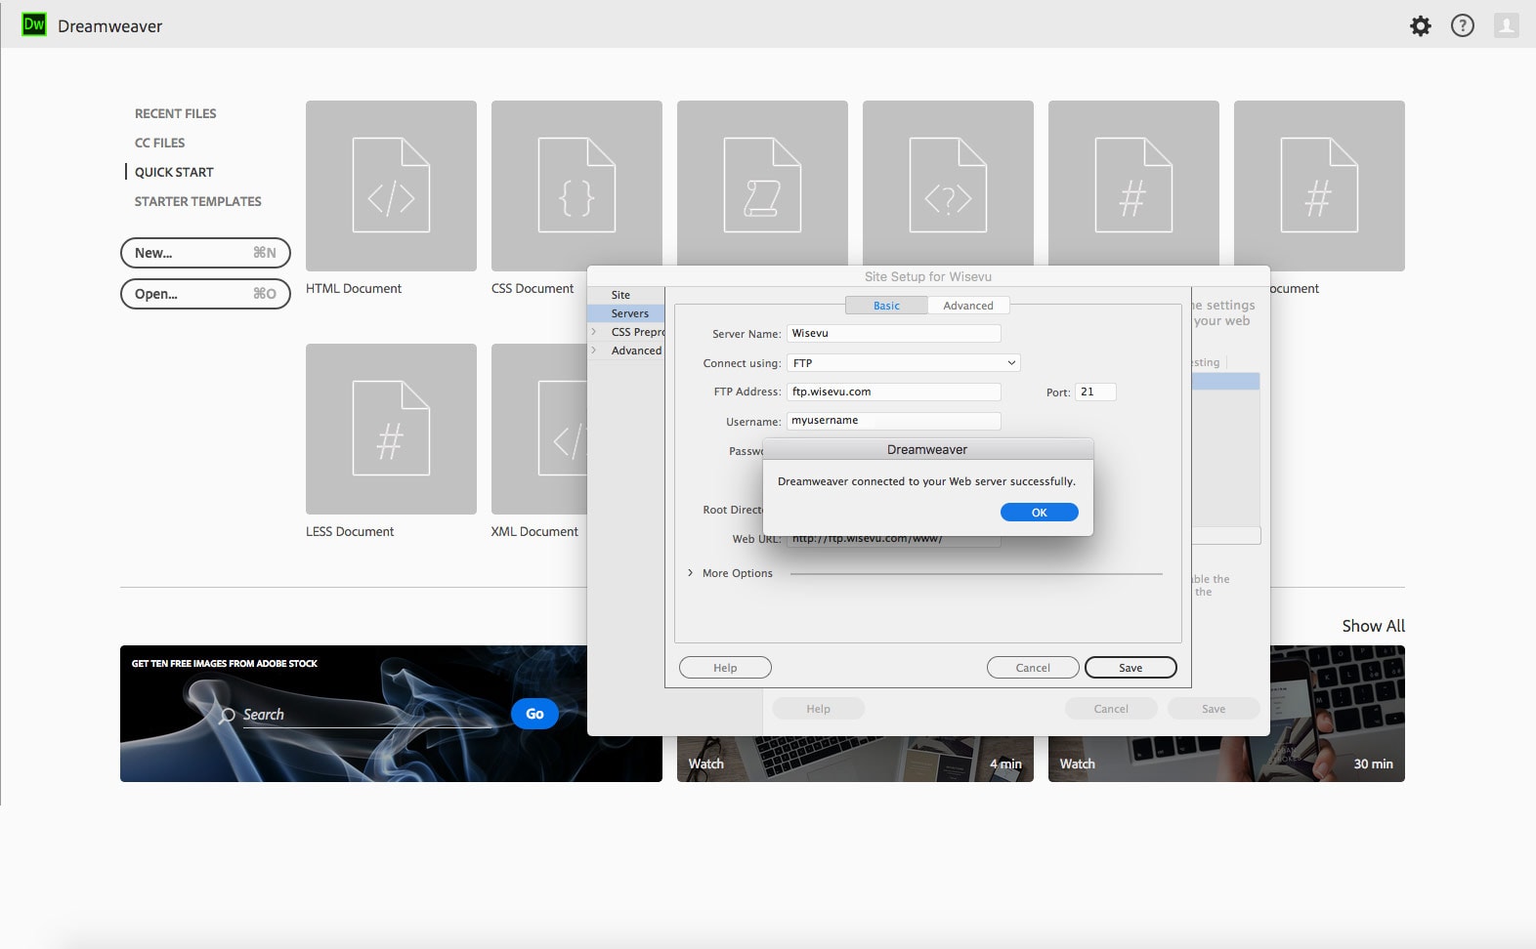Viewport: 1536px width, 949px height.
Task: Click Cancel in the server settings dialog
Action: pyautogui.click(x=1033, y=668)
